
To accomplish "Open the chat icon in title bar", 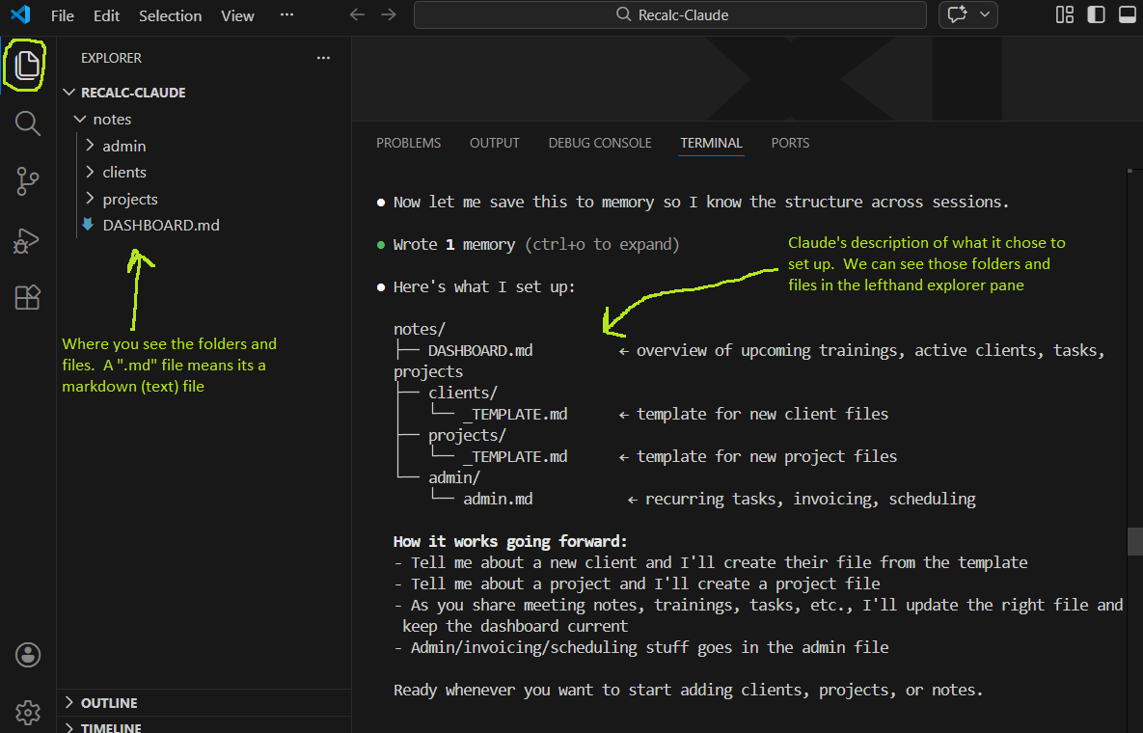I will tap(957, 14).
